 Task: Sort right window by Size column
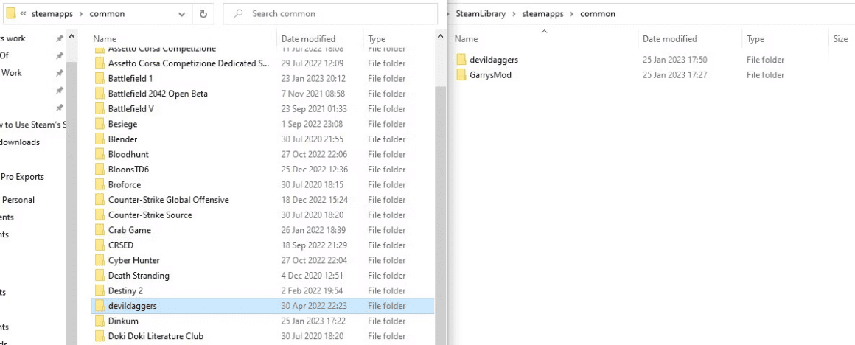(840, 38)
